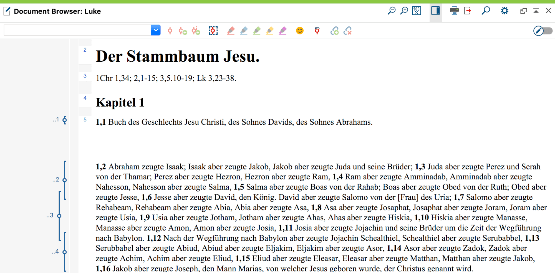The height and width of the screenshot is (273, 555).
Task: Click the zoom out magnifier icon
Action: coord(392,11)
